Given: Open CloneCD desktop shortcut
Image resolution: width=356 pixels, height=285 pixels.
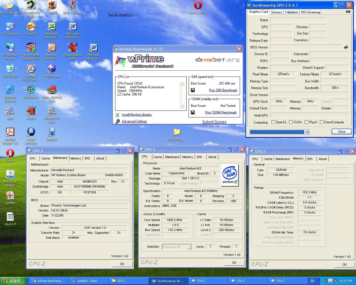Looking at the screenshot, I should click(x=31, y=29).
